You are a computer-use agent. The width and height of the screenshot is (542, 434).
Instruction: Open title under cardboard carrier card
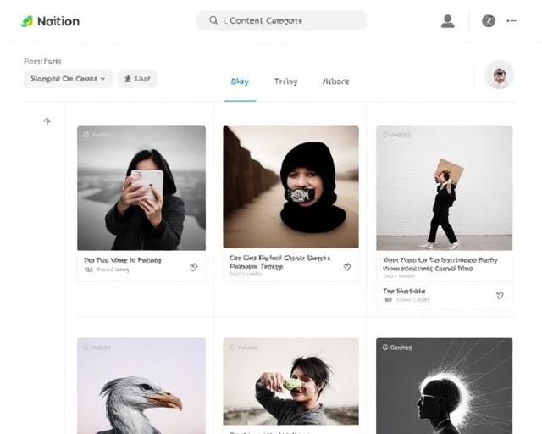tap(440, 264)
